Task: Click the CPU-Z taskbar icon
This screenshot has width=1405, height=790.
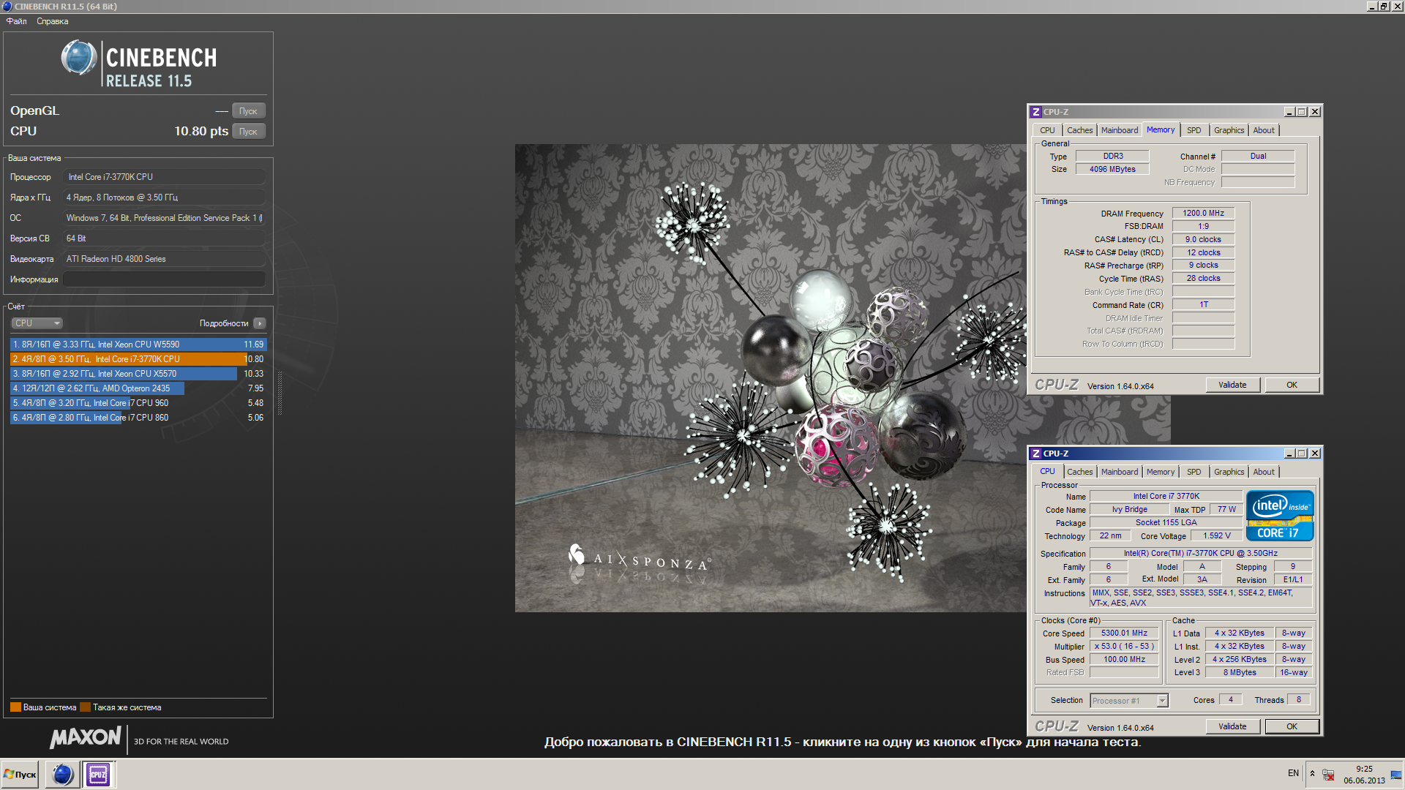Action: click(x=98, y=775)
